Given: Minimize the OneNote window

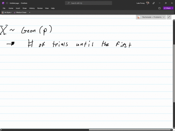Looking at the screenshot, I should (160, 3).
